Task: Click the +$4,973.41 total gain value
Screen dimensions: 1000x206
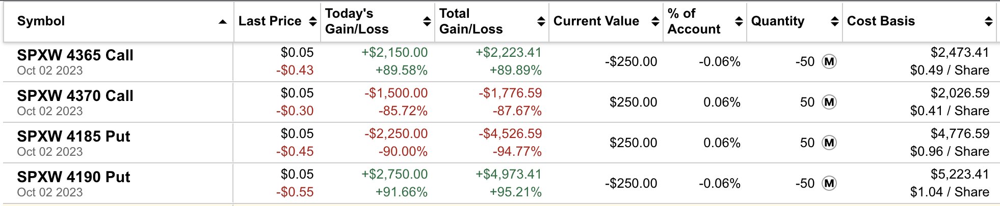Action: coord(508,175)
